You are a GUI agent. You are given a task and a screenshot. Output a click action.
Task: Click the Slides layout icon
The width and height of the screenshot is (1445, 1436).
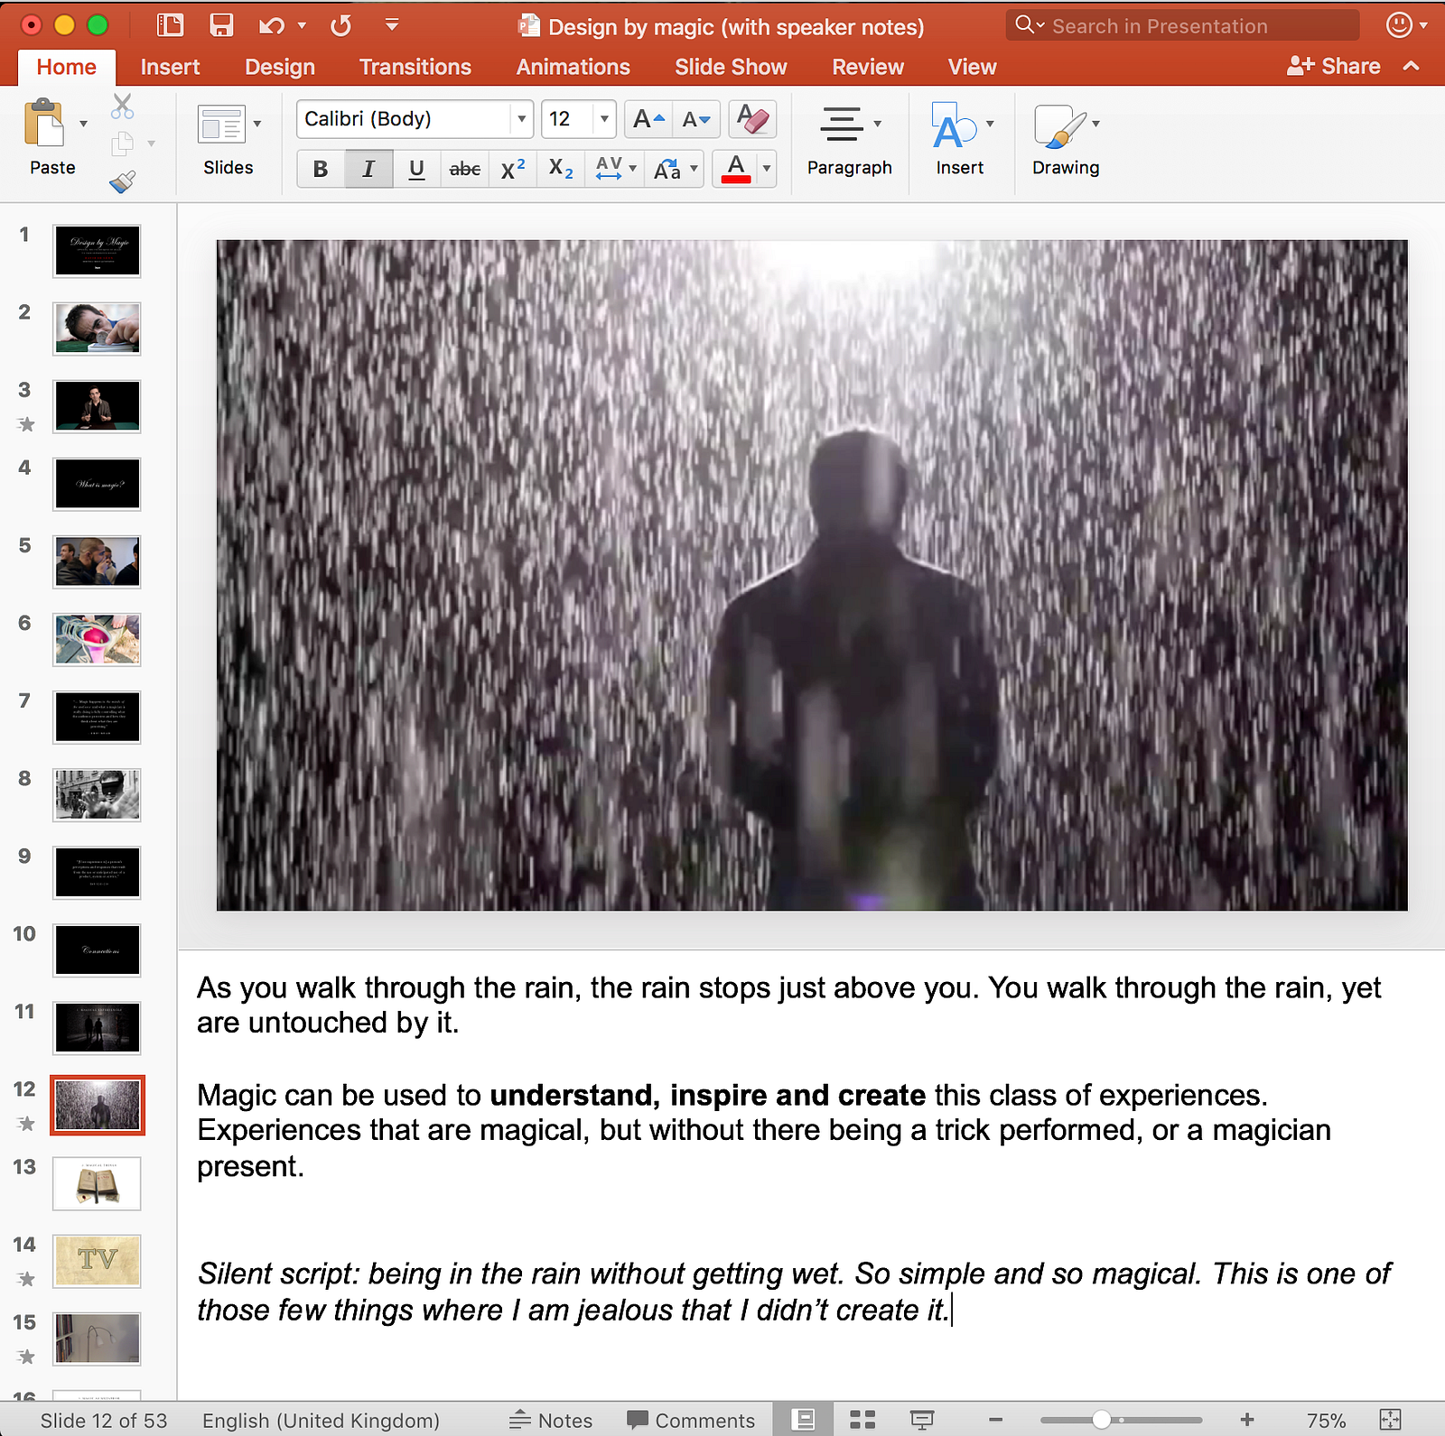coord(220,125)
